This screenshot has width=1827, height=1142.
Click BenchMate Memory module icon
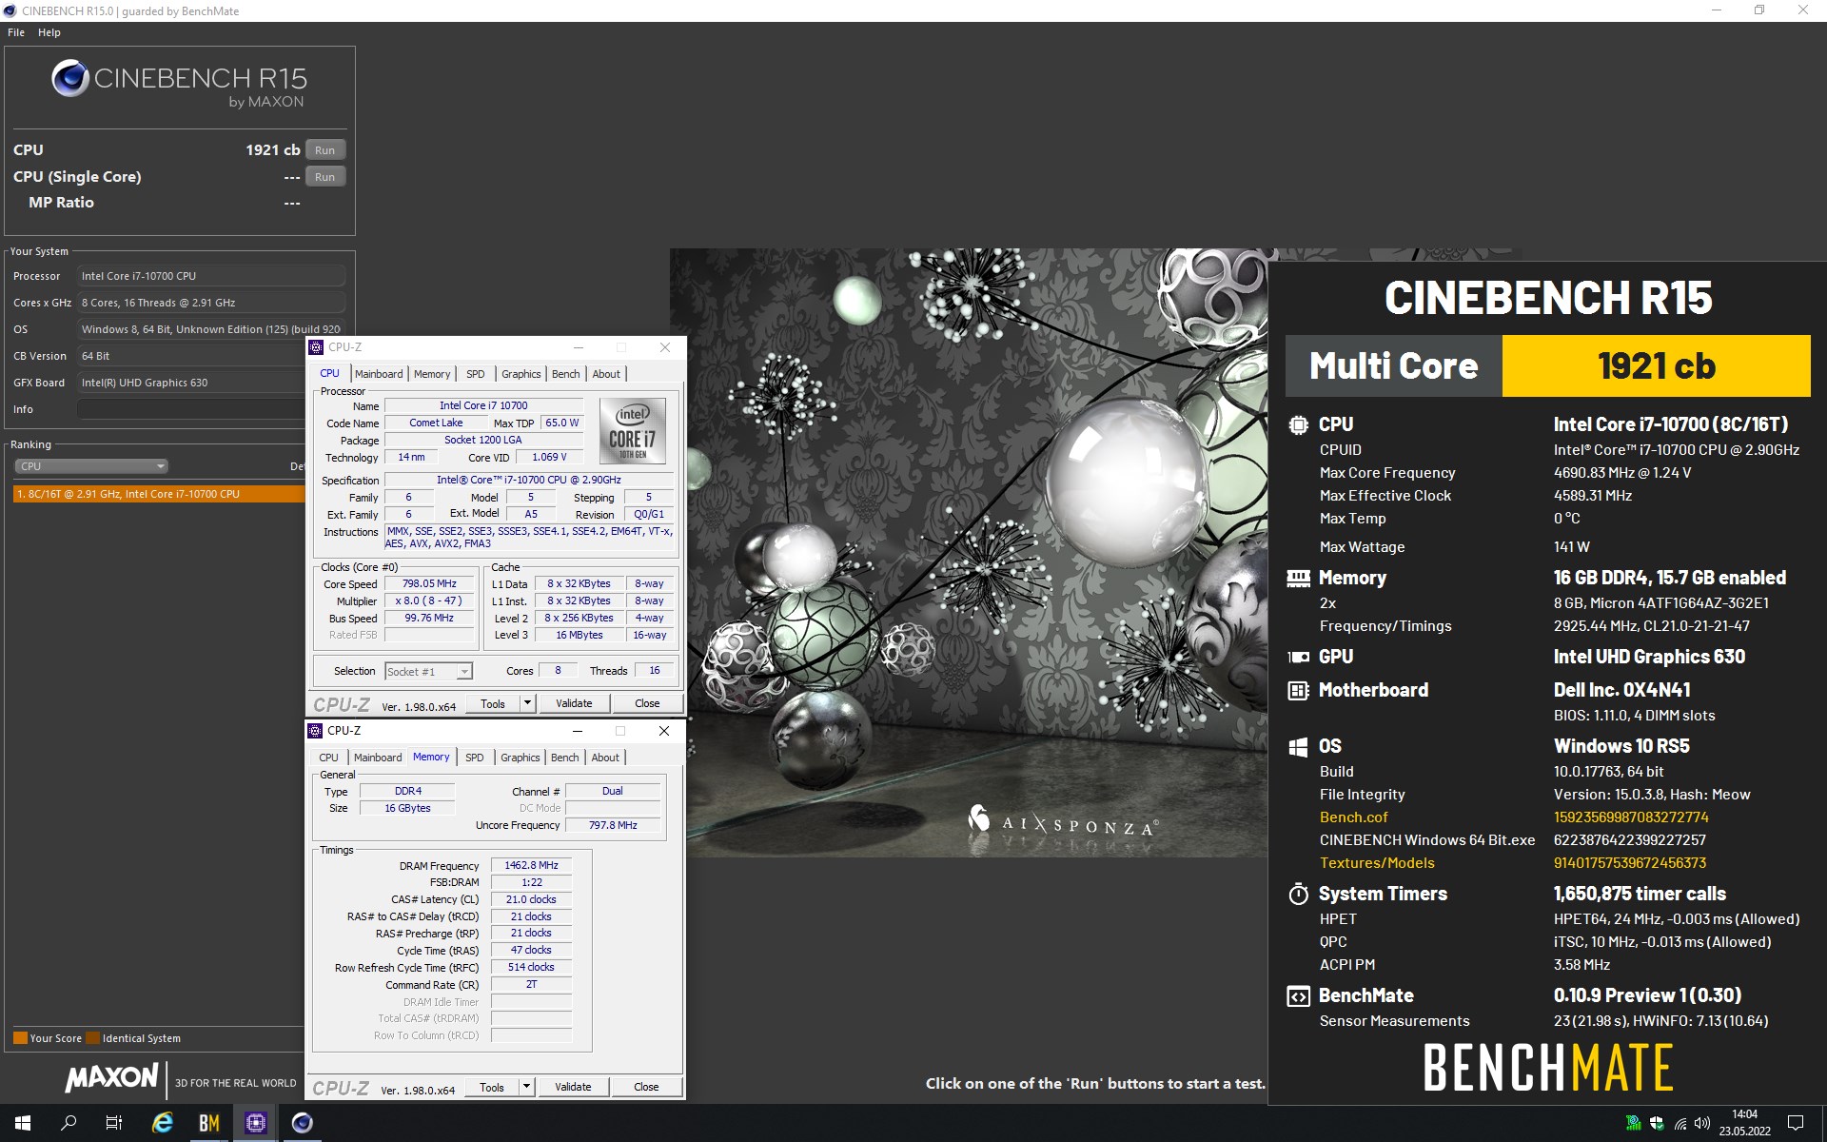pos(1298,578)
